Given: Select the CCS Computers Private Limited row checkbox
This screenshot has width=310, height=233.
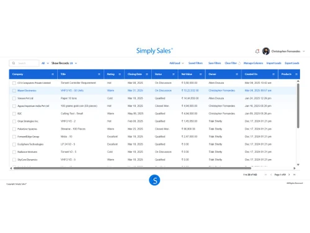Looking at the screenshot, I should (14, 83).
